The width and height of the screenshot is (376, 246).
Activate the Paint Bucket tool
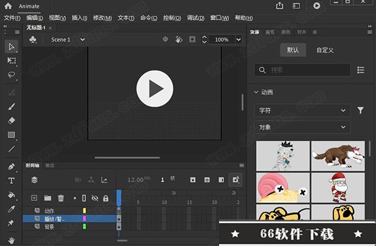[x=11, y=195]
